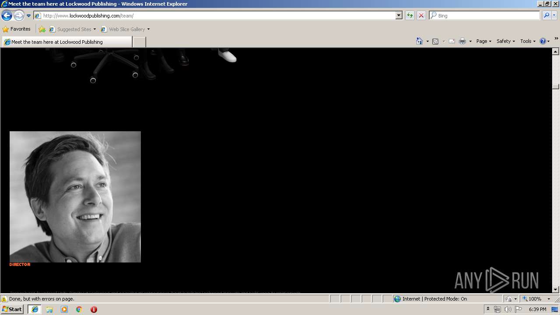The width and height of the screenshot is (560, 315).
Task: Click the vertical scrollbar up arrow
Action: (x=556, y=52)
